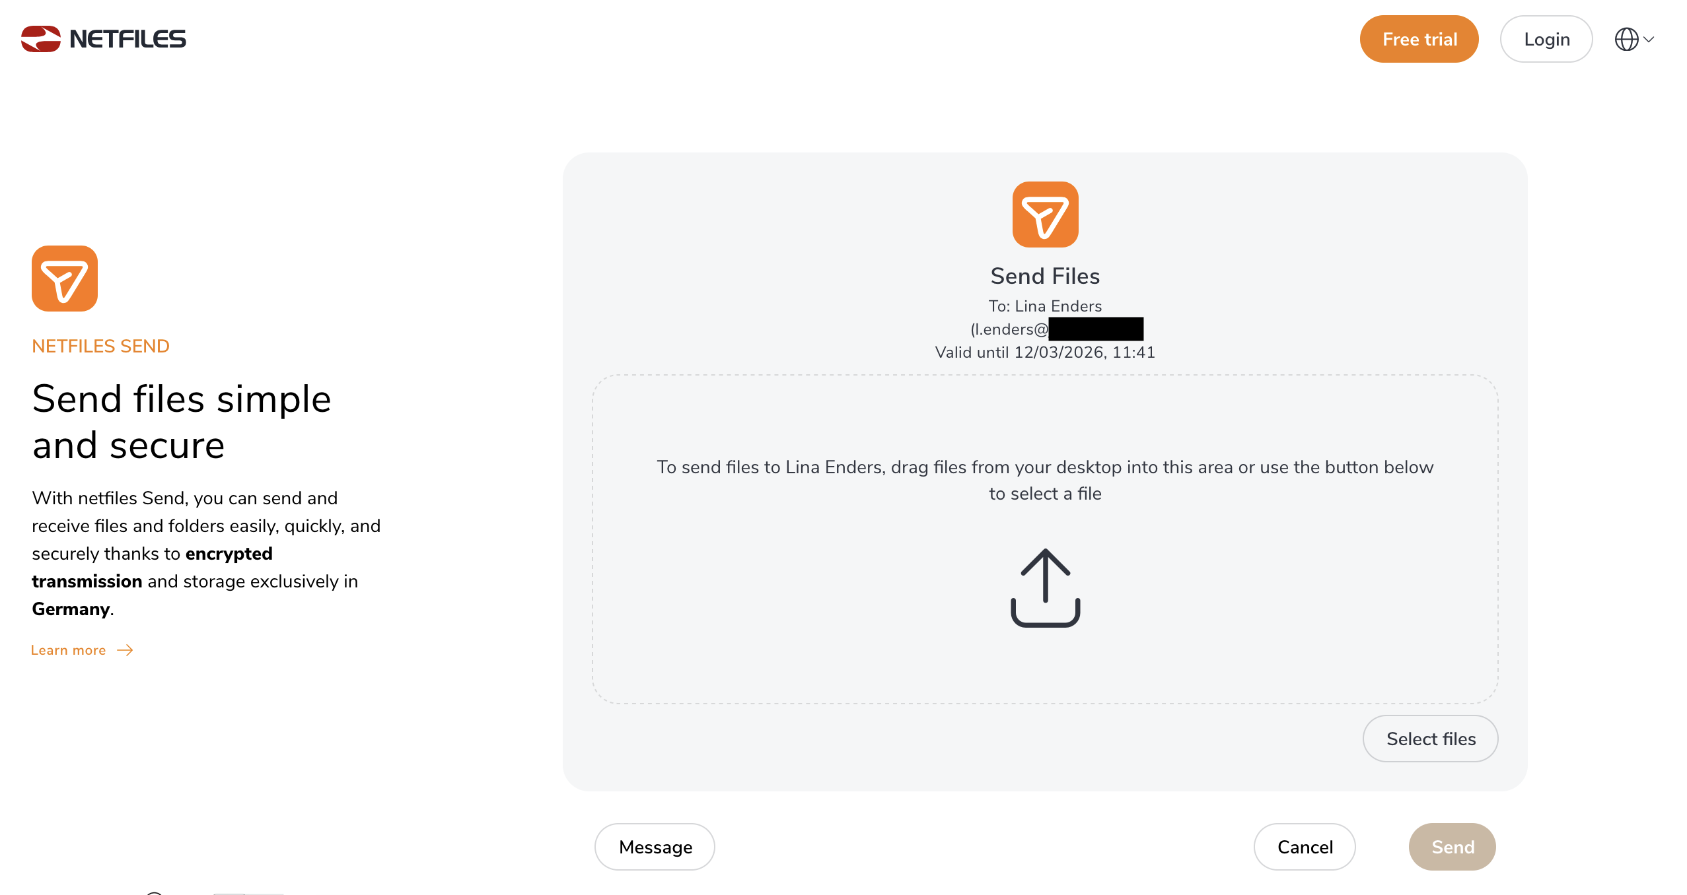Click the NETFILES wordmark in header
1687x895 pixels.
127,39
